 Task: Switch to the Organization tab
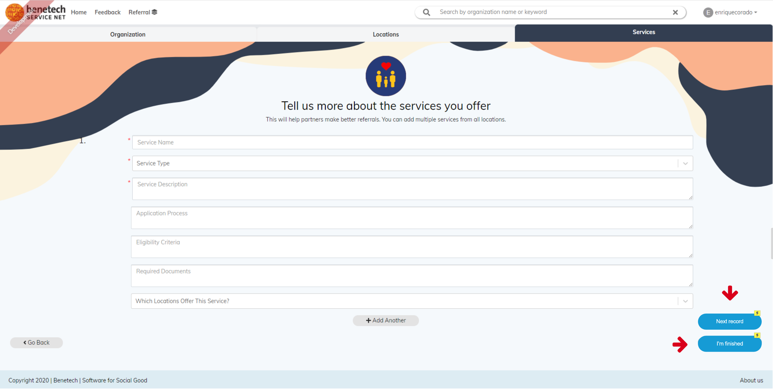(127, 34)
